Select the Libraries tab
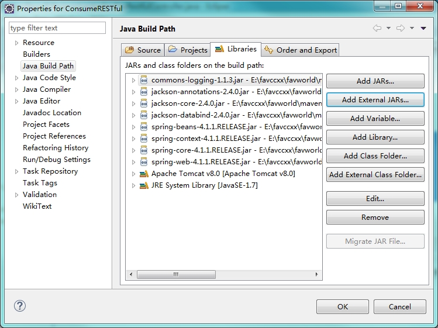 click(236, 49)
